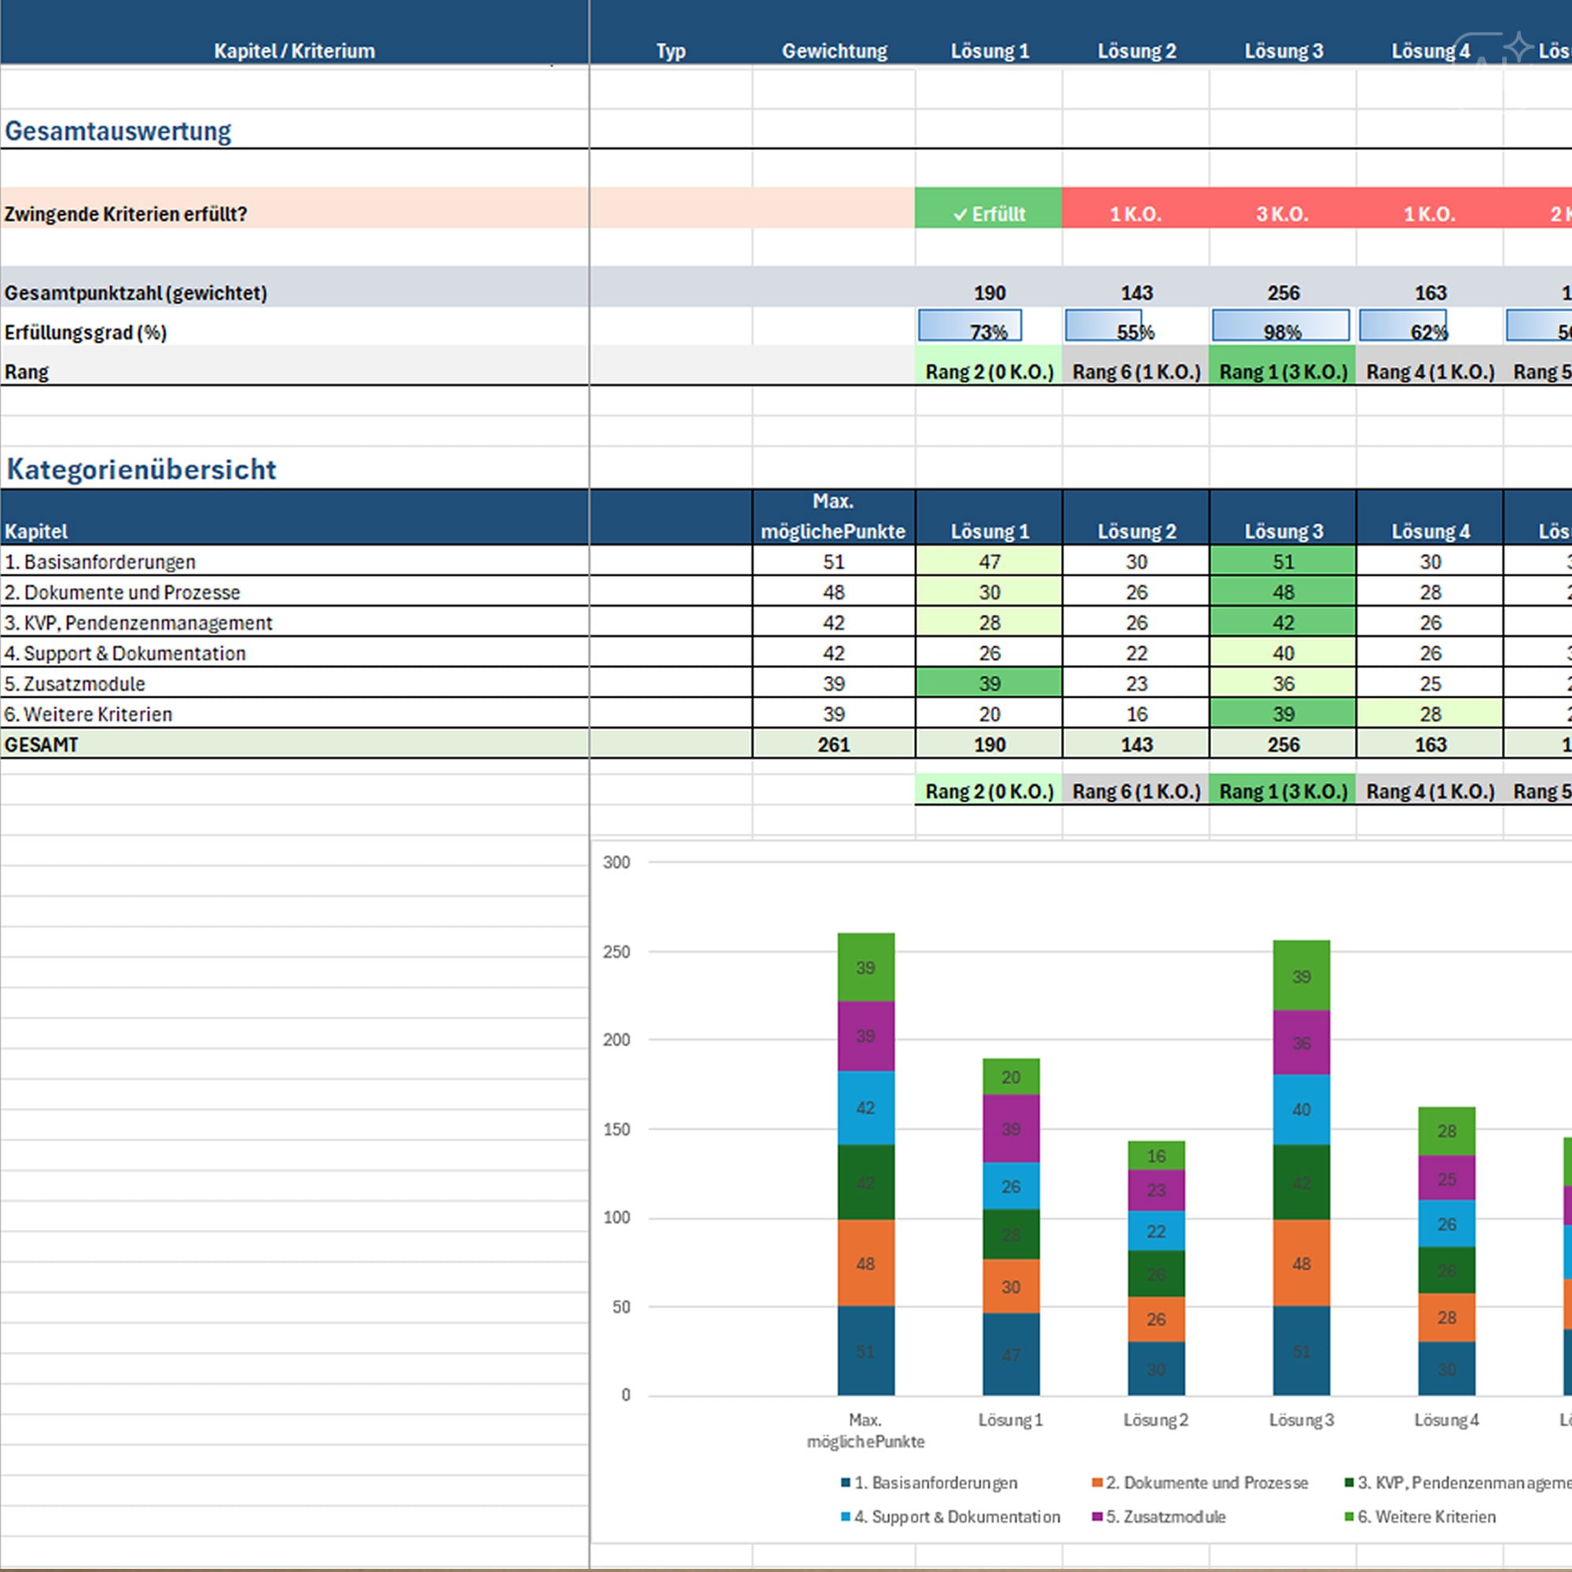Screen dimensions: 1572x1572
Task: Select 261 in the GESAMT row
Action: [833, 744]
